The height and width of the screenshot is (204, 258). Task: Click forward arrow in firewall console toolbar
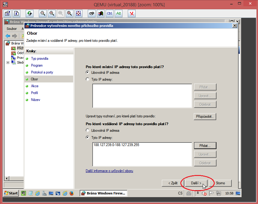15,36
